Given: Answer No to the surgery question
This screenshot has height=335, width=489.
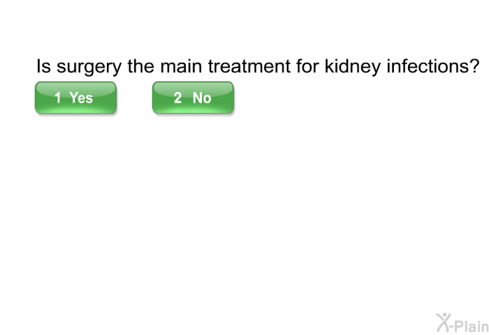Looking at the screenshot, I should (193, 98).
